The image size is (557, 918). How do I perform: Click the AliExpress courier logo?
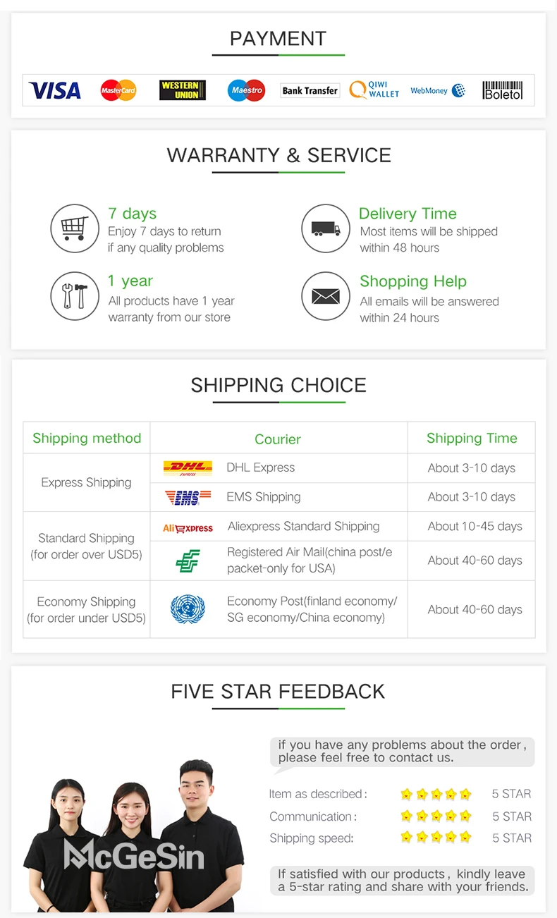(x=188, y=527)
